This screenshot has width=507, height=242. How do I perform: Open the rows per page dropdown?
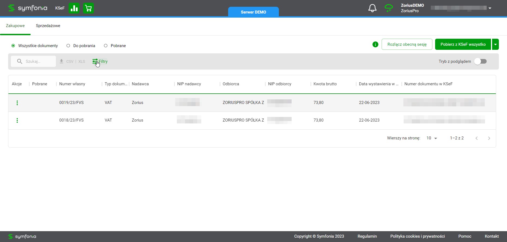click(x=432, y=138)
